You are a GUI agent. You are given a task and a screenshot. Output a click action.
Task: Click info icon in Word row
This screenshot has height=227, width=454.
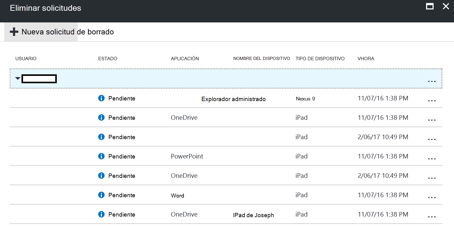coord(101,195)
